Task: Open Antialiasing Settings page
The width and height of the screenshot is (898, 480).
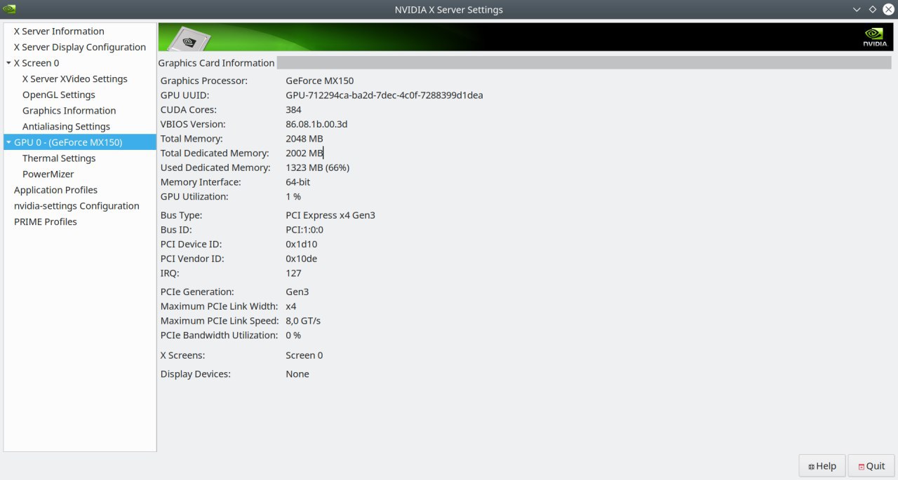Action: [66, 127]
